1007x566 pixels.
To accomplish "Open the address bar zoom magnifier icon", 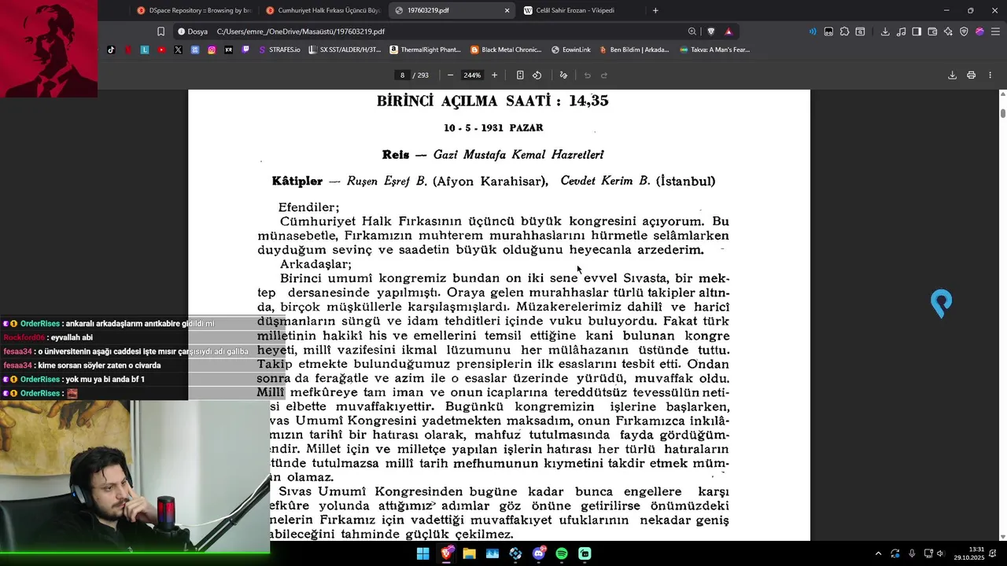I will [692, 31].
